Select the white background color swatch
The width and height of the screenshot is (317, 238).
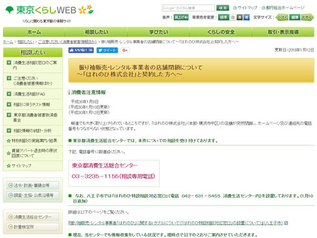233,17
